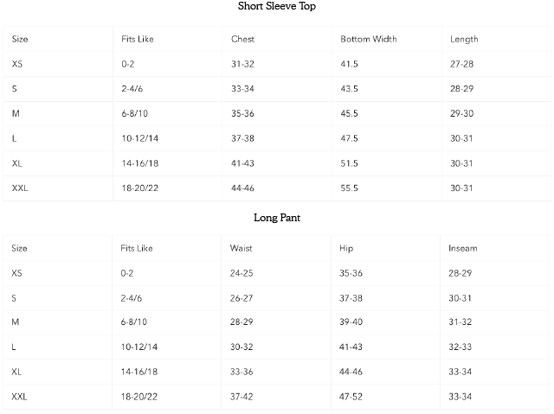Select bottom width value 55.5

point(349,188)
